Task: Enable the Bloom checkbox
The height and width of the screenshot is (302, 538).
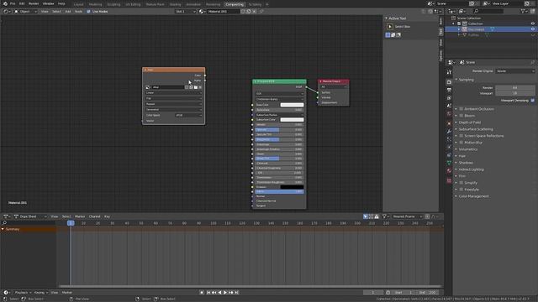Action: click(x=462, y=116)
